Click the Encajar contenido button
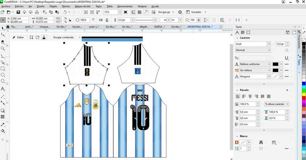This screenshot has height=160, width=306. [x=64, y=37]
